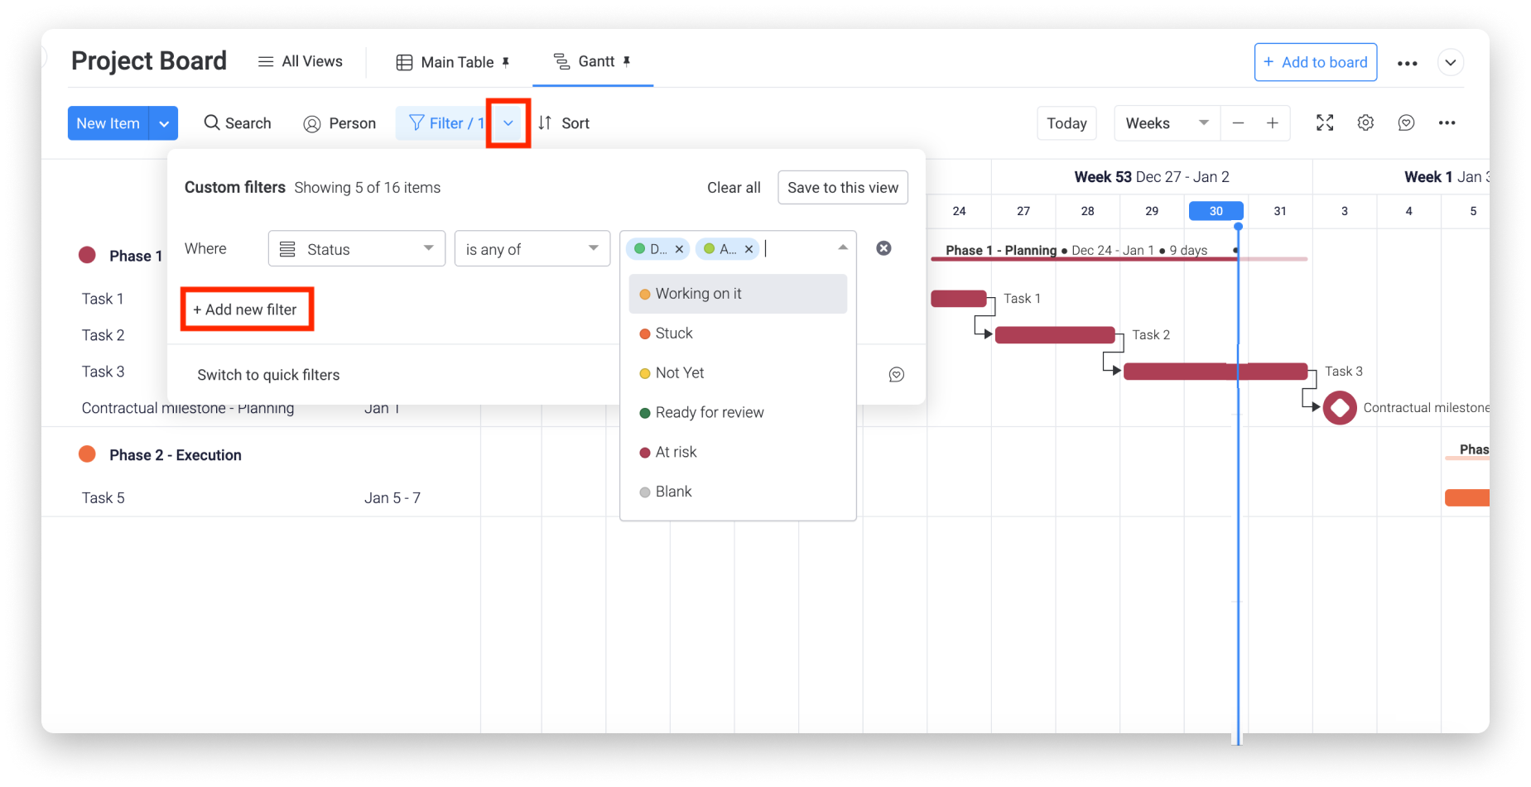Click Clear all filters

point(734,188)
